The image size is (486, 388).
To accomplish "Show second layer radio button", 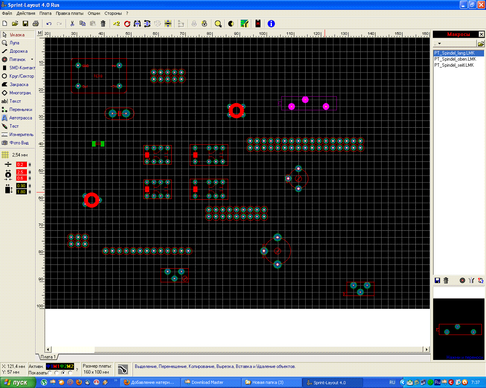I will point(57,373).
